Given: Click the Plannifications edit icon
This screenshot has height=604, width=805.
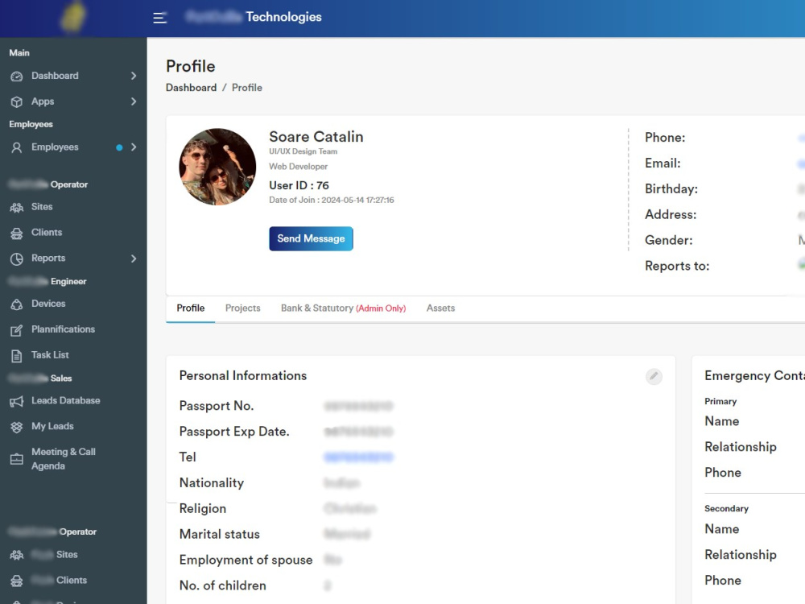Looking at the screenshot, I should (16, 330).
